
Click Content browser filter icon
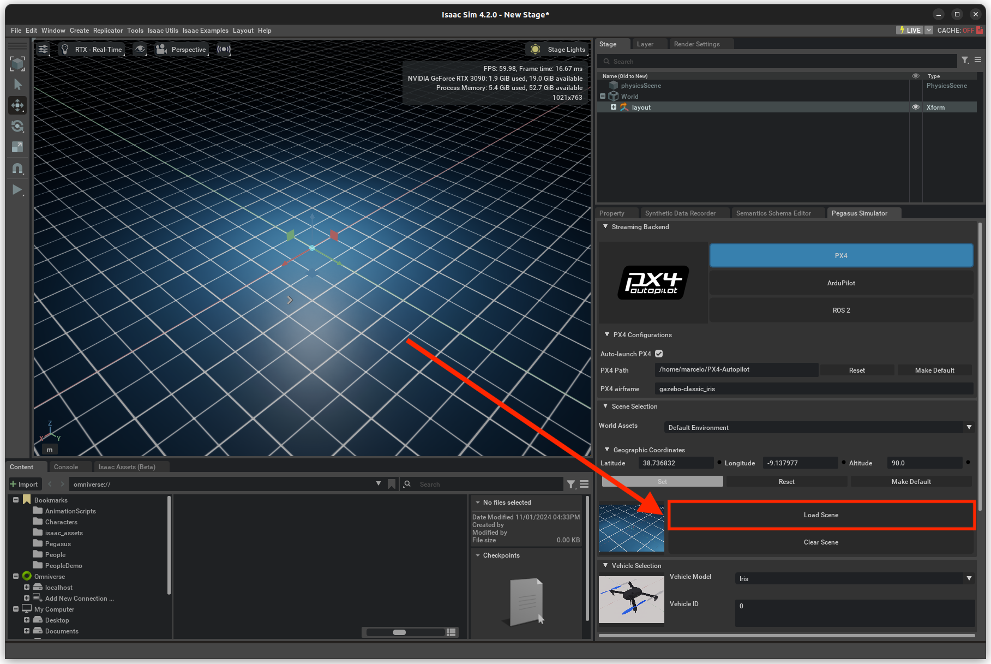point(571,484)
